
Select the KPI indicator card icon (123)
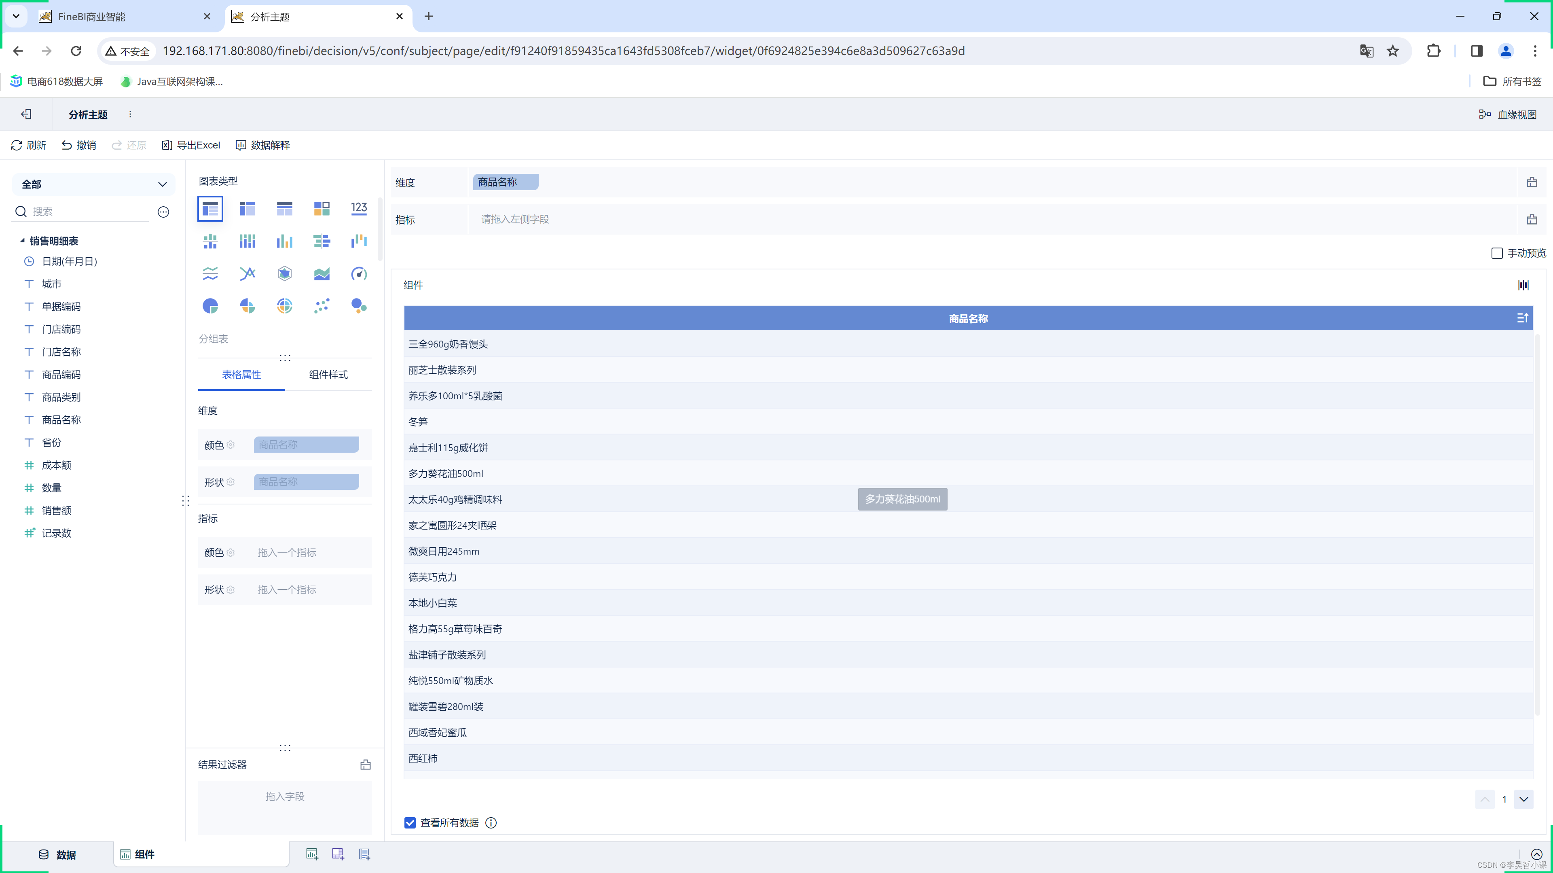tap(359, 209)
